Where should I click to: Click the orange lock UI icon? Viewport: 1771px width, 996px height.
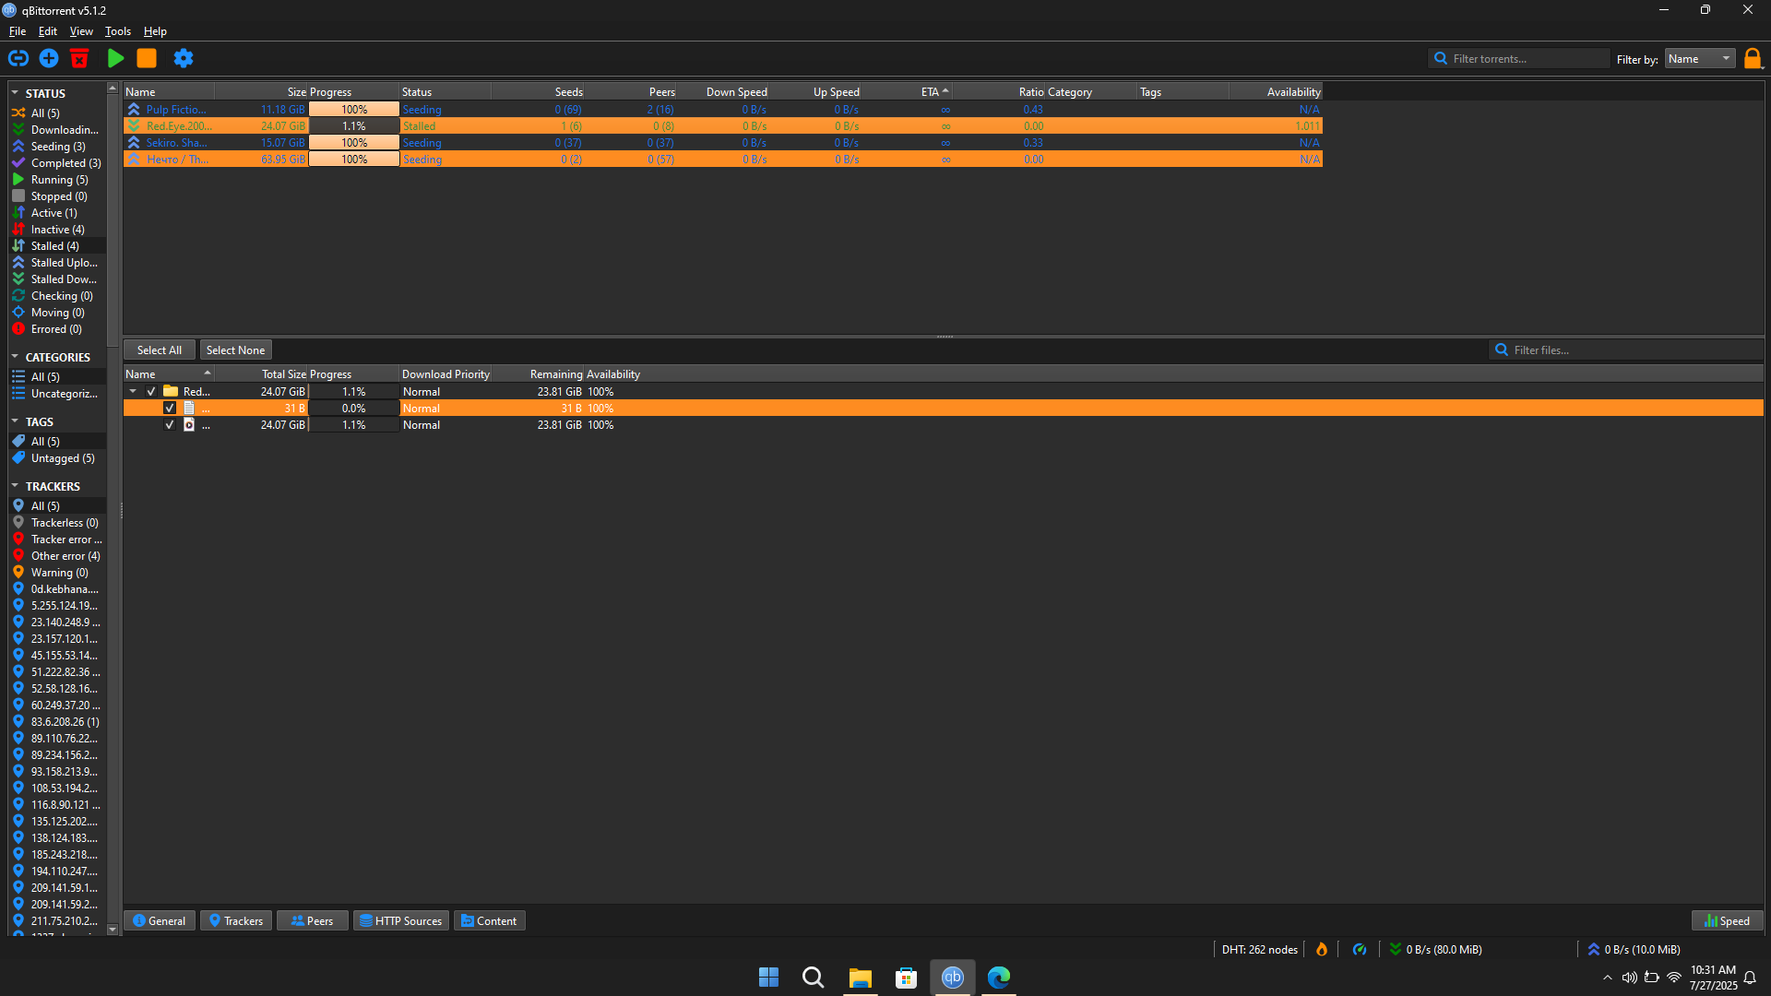click(1753, 58)
